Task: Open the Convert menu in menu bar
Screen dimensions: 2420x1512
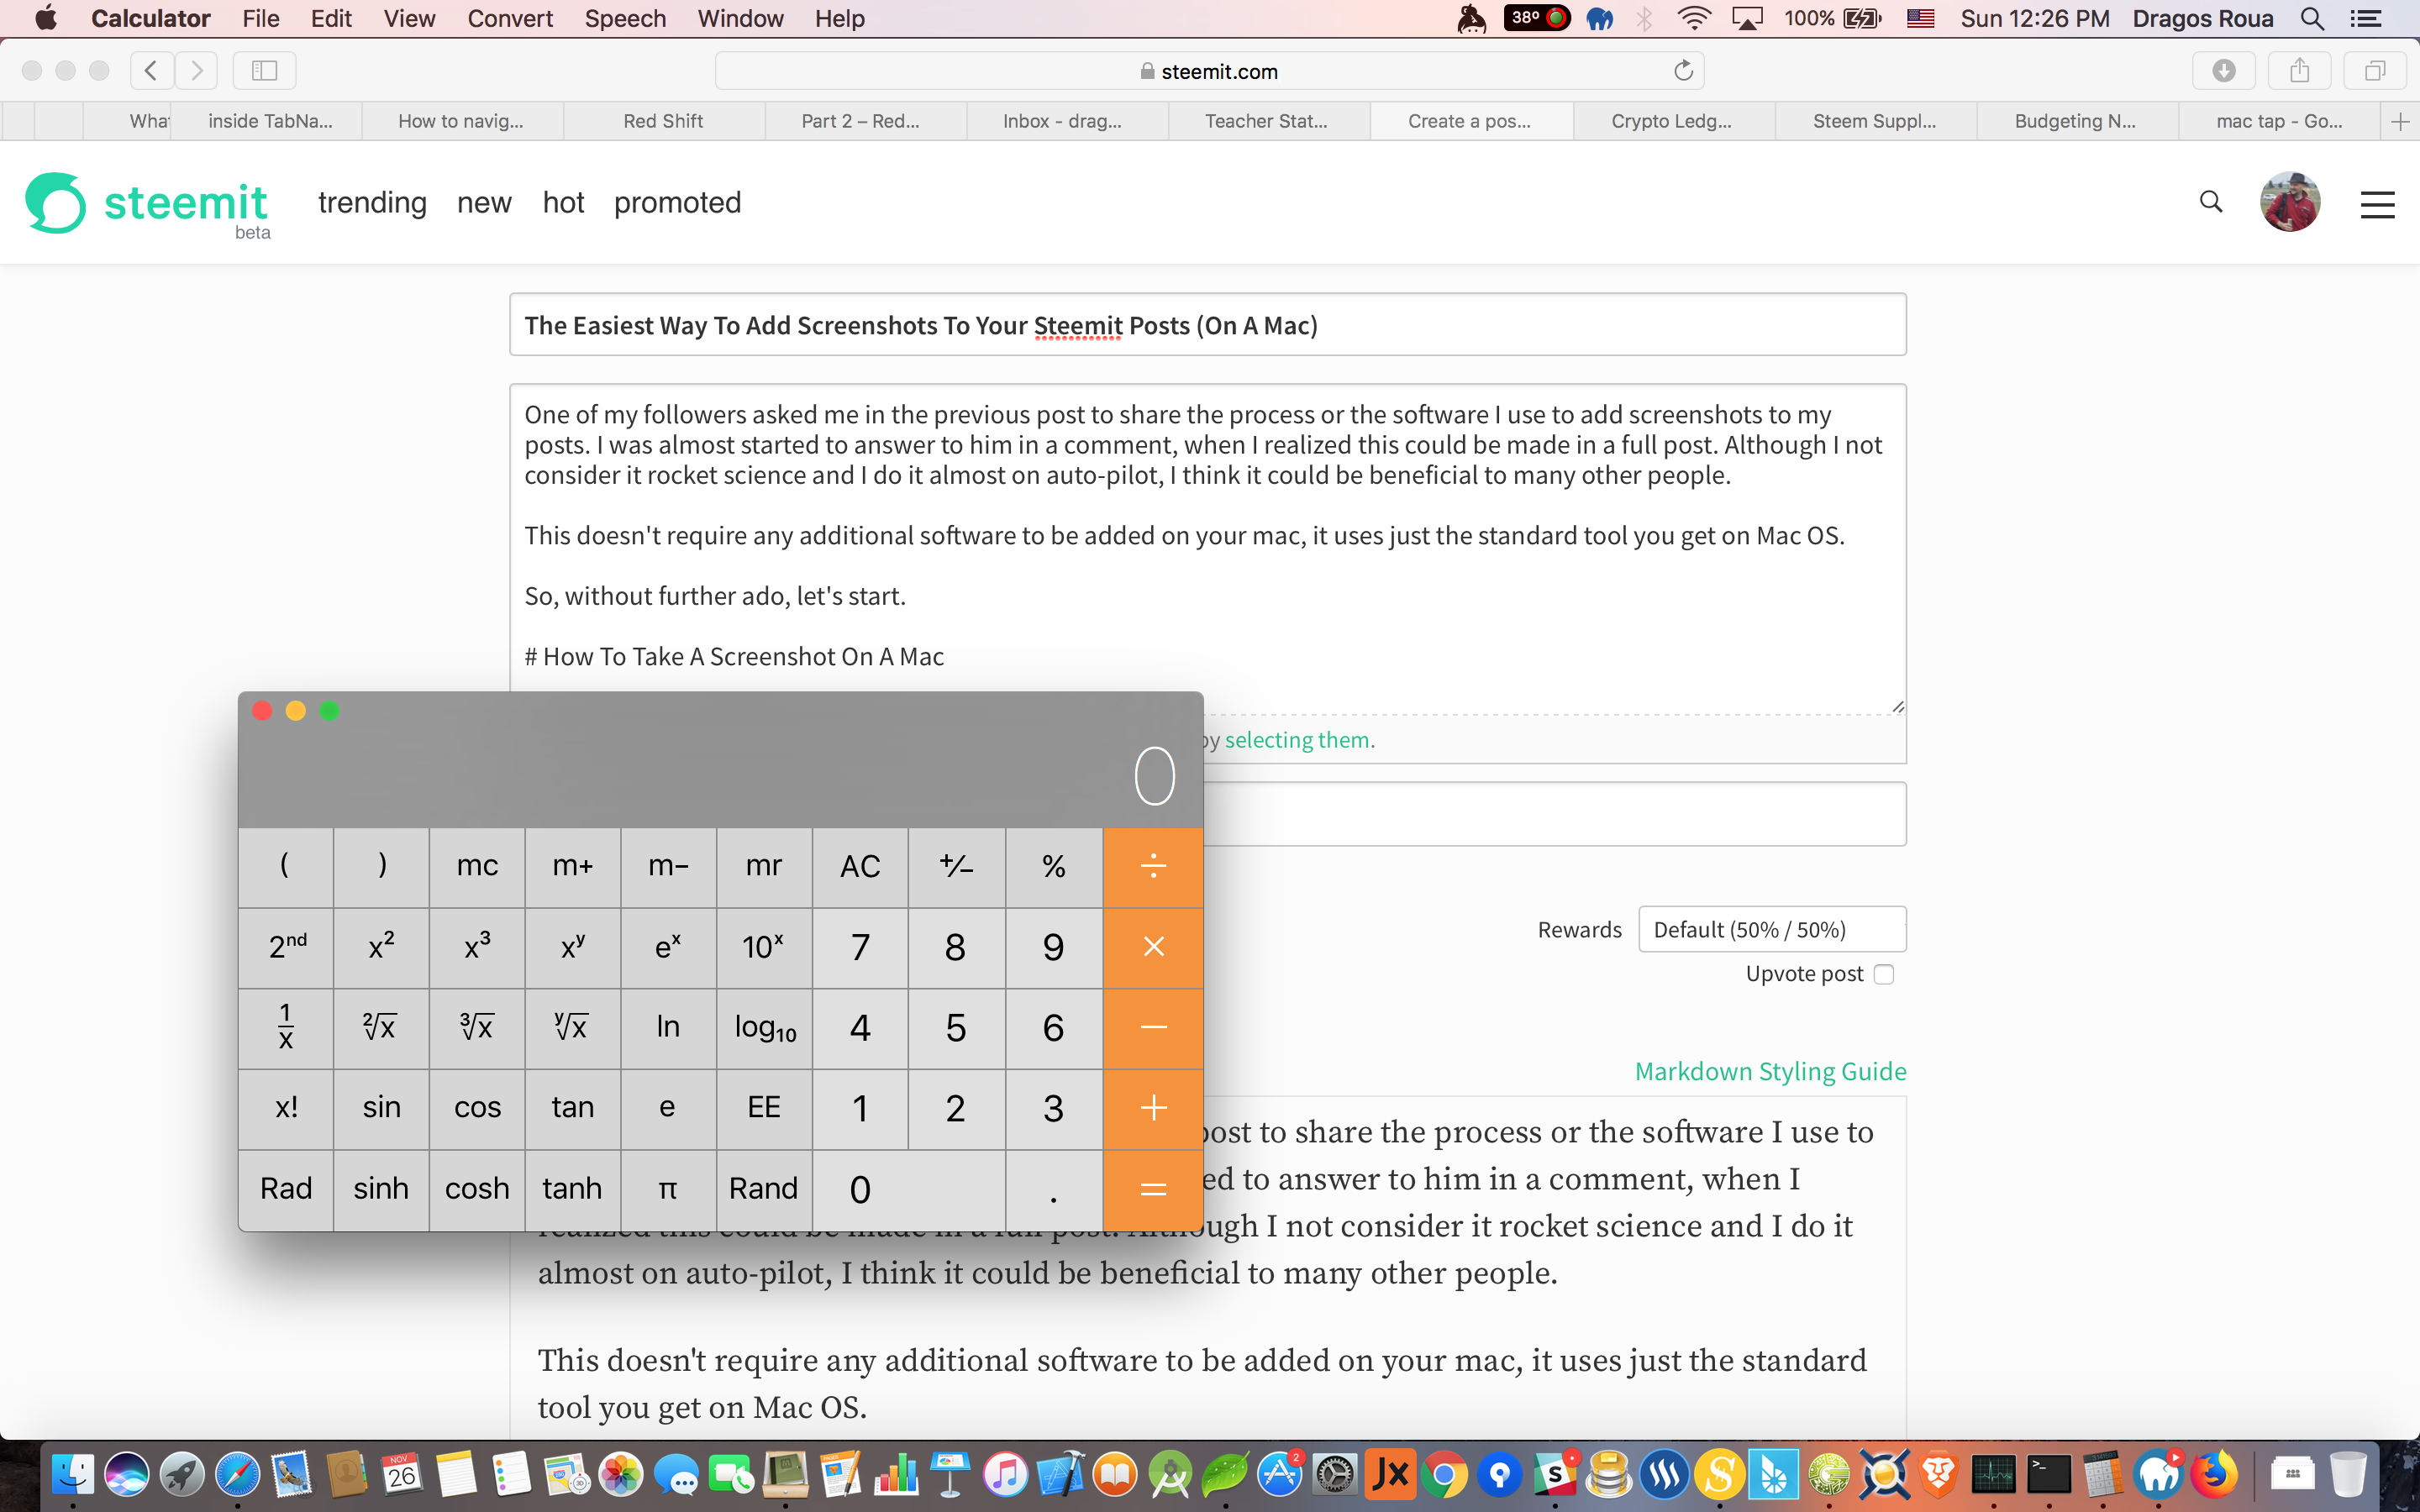Action: [x=509, y=18]
